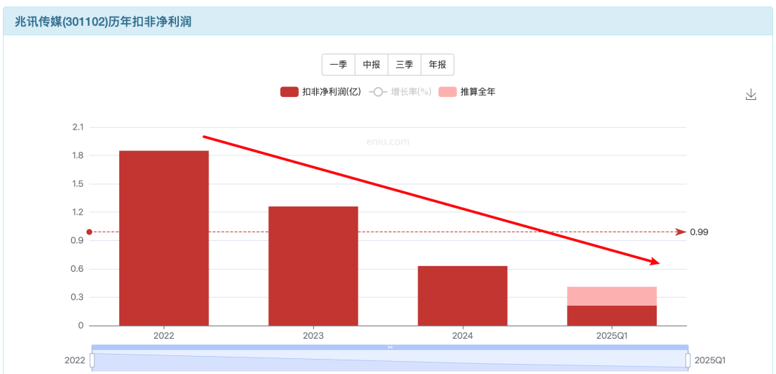Click the 2.1 y-axis value
This screenshot has height=374, width=776.
(78, 127)
